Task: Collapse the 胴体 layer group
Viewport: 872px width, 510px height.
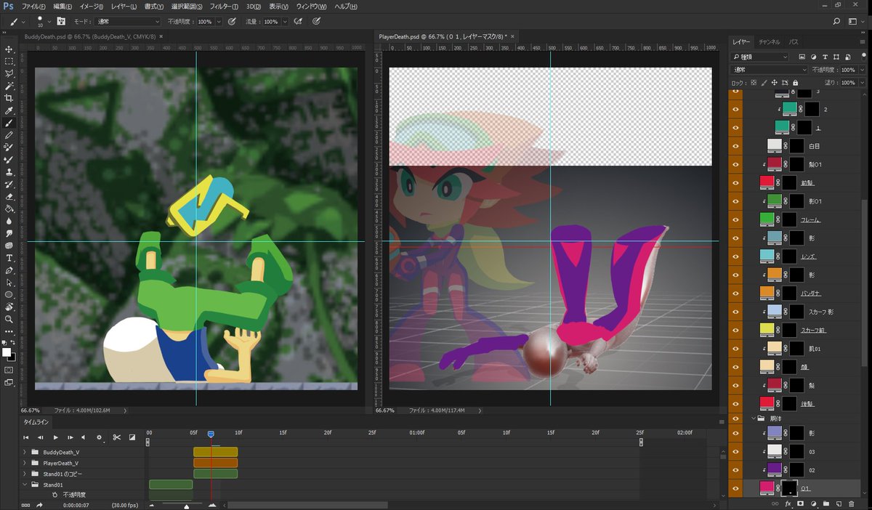Action: click(754, 418)
